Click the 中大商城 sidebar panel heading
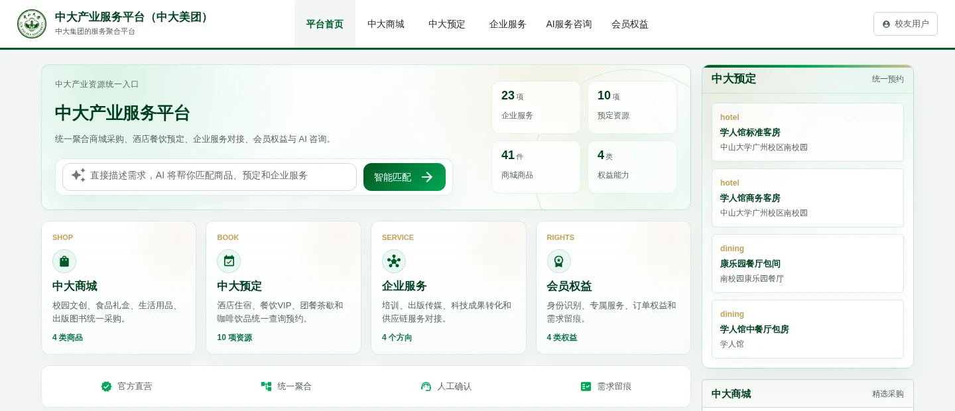 coord(732,394)
